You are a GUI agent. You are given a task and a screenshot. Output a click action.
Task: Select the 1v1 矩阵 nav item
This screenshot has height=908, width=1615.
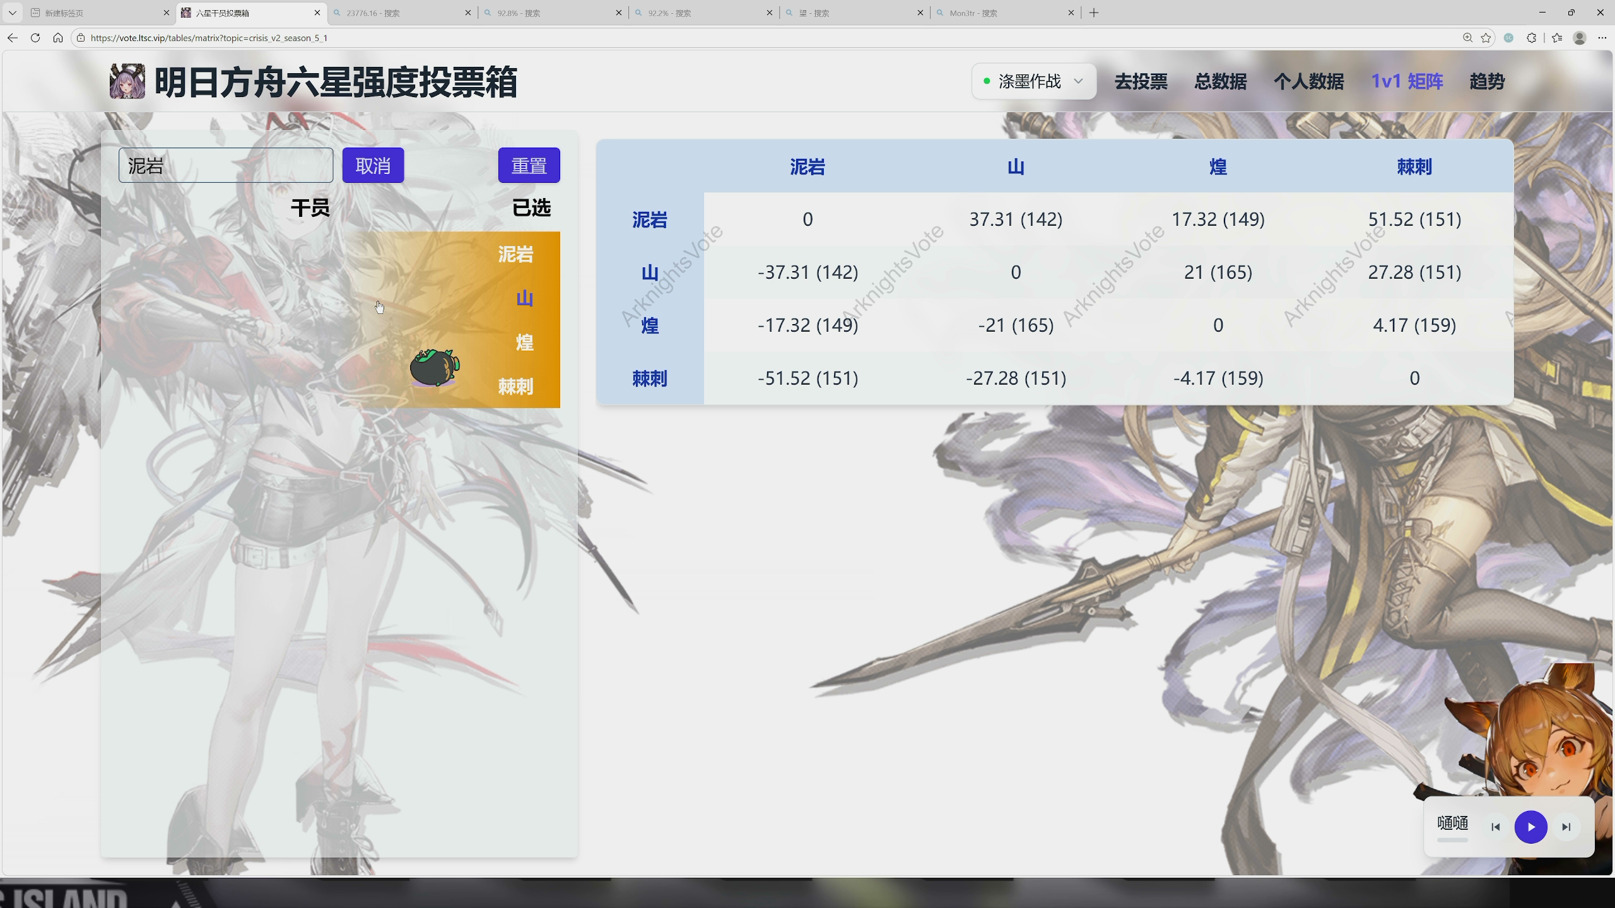click(1407, 81)
